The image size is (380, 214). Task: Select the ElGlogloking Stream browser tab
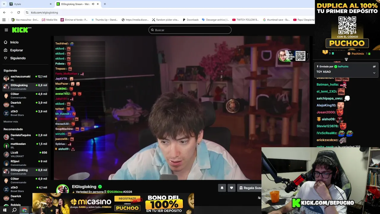(x=78, y=4)
